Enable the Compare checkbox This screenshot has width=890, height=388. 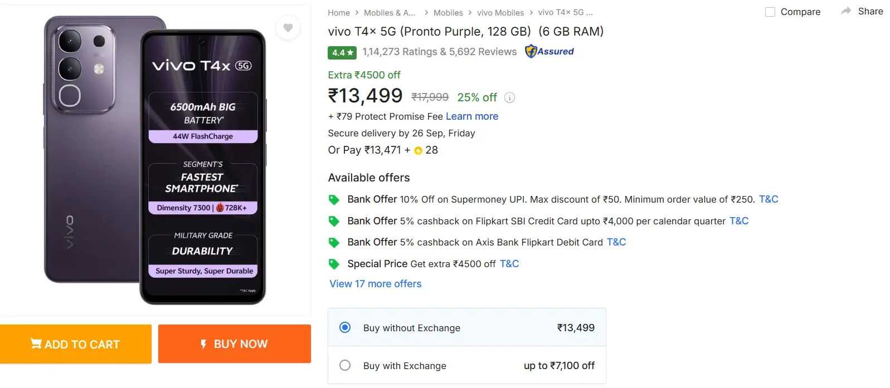click(x=770, y=11)
